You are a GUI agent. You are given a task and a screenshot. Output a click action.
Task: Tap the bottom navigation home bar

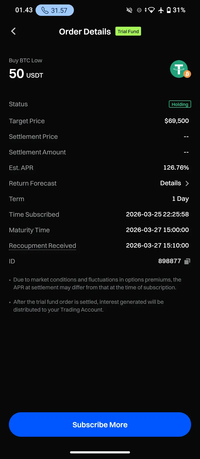click(x=100, y=452)
